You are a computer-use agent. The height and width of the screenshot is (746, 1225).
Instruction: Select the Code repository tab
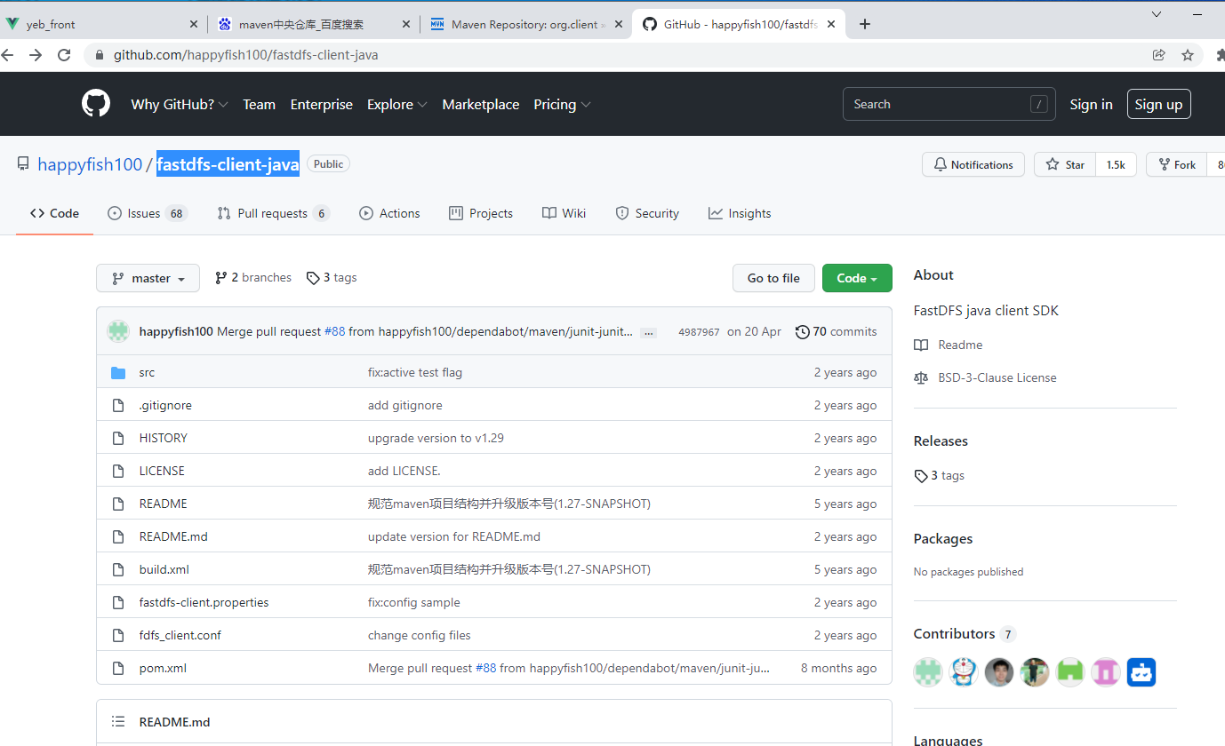click(54, 214)
